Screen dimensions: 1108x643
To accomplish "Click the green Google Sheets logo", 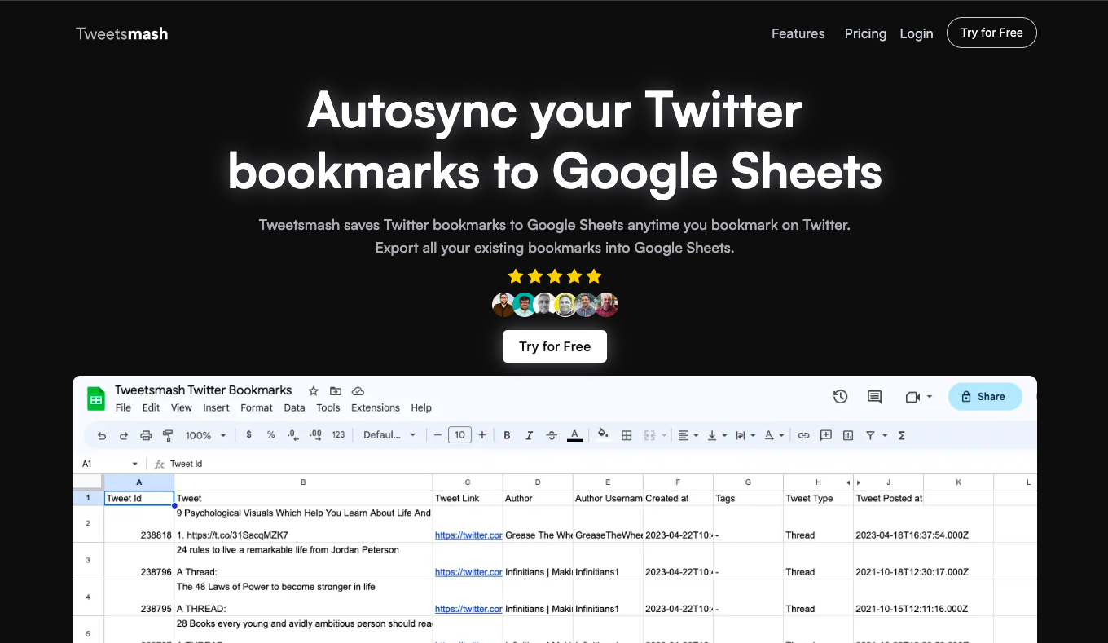I will [96, 399].
